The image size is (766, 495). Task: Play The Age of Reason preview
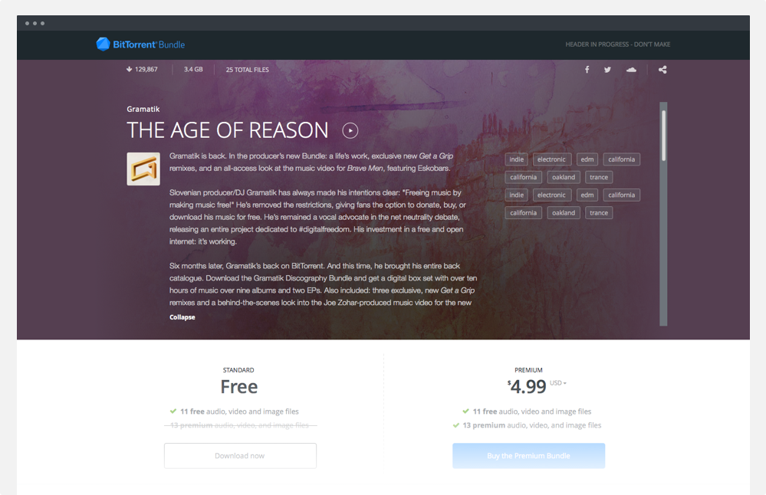[x=350, y=130]
